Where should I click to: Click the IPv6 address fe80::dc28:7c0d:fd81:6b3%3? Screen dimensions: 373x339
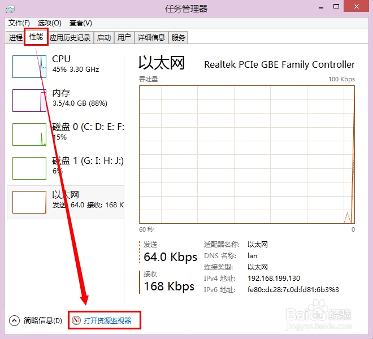click(x=293, y=289)
